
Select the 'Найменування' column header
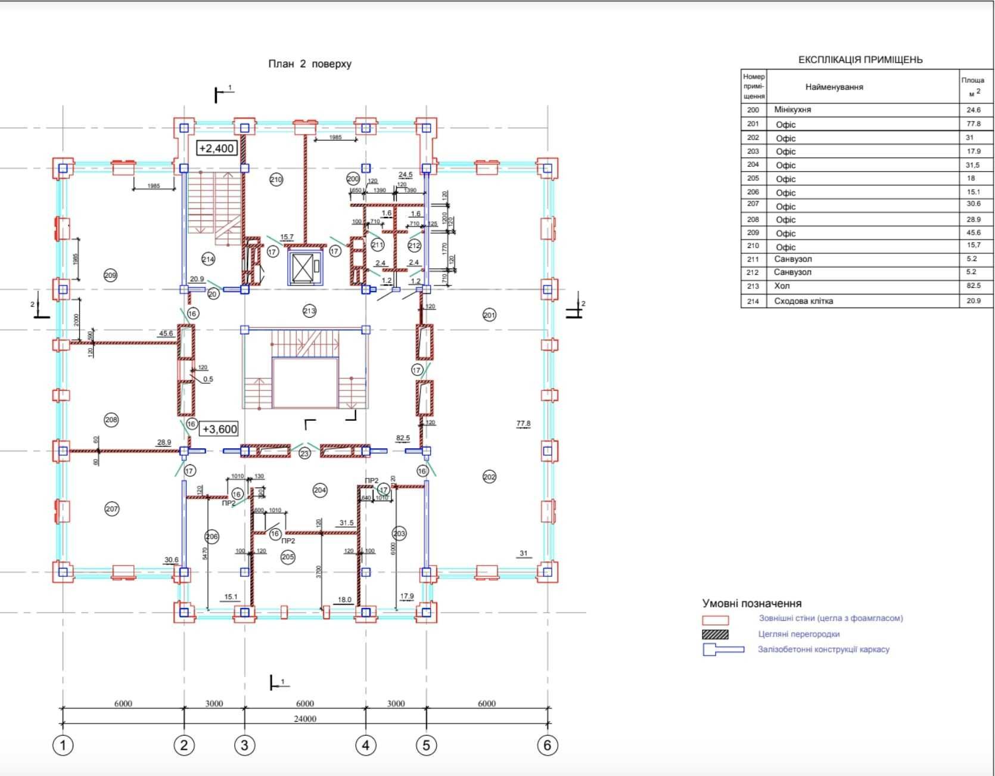(x=834, y=87)
